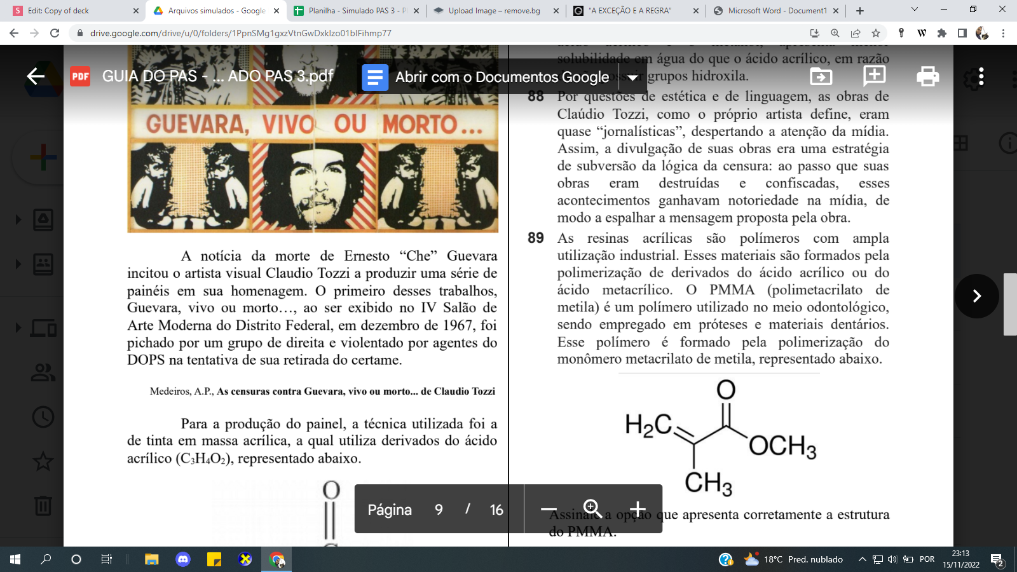Click the move-to-folder icon in viewer toolbar
The height and width of the screenshot is (572, 1017).
click(821, 77)
